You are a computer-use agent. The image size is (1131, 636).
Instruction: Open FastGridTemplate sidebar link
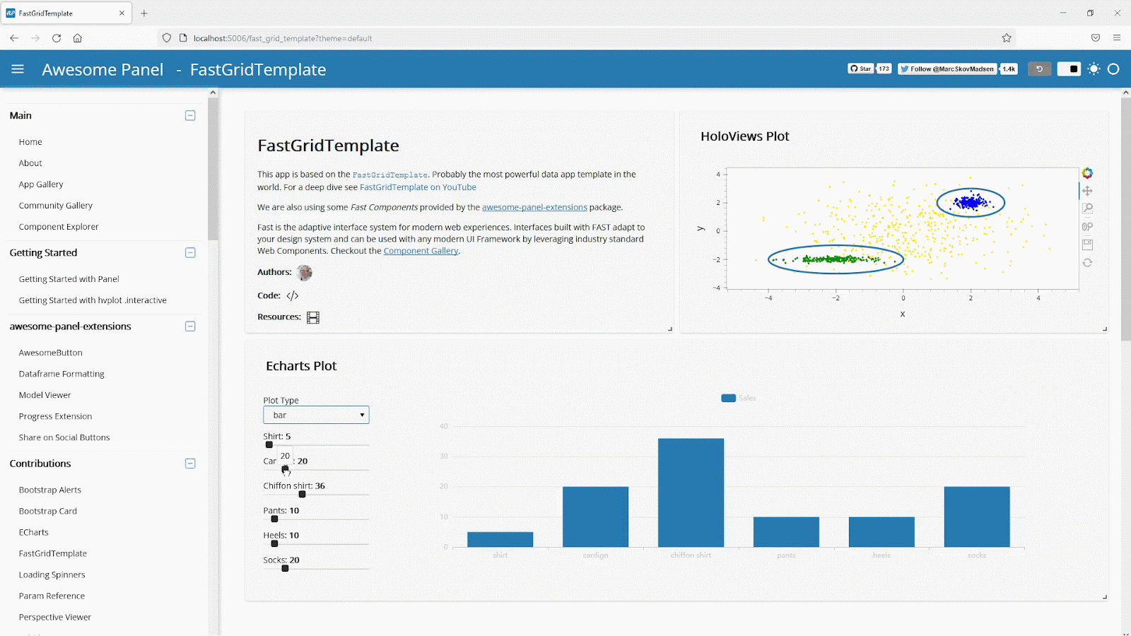click(53, 553)
